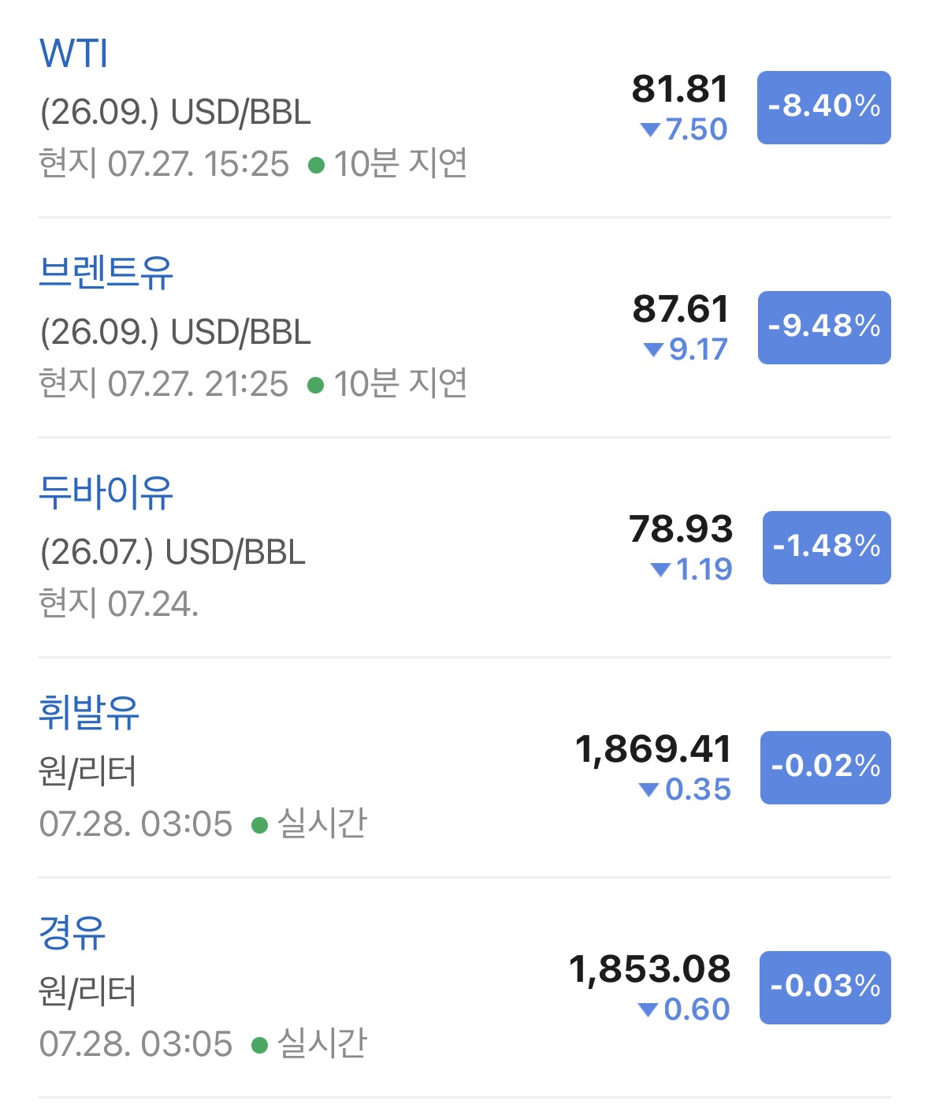Screen dimensions: 929x1108
Task: Click green 실시간 dot in 경유 row
Action: coord(259,1046)
